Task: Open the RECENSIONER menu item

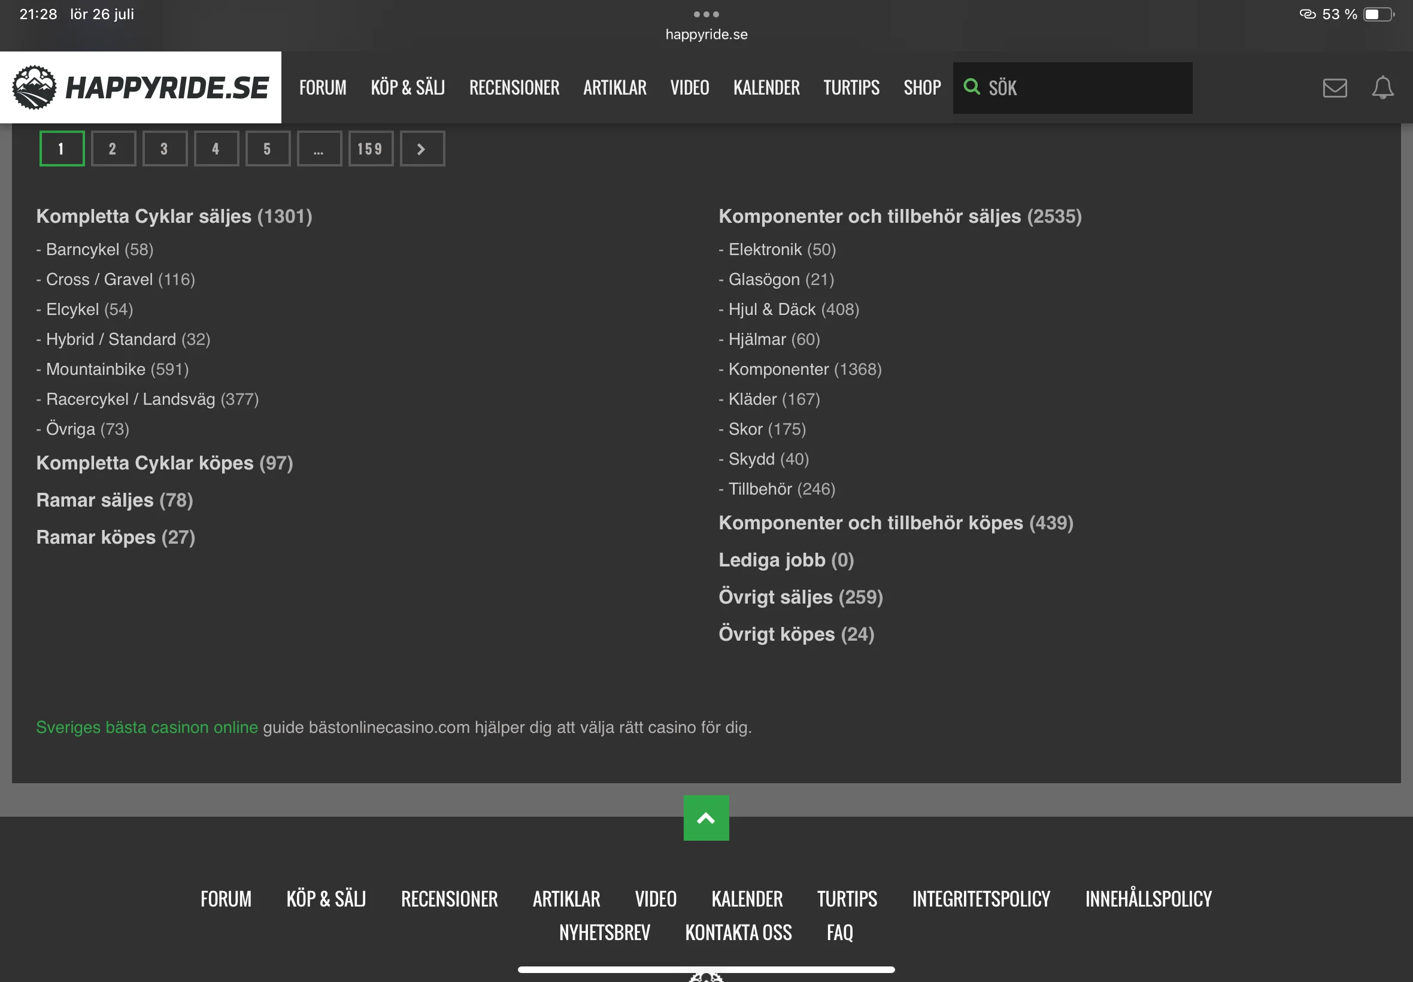Action: [514, 88]
